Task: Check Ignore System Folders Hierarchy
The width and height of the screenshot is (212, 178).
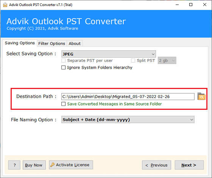Action: pyautogui.click(x=64, y=67)
